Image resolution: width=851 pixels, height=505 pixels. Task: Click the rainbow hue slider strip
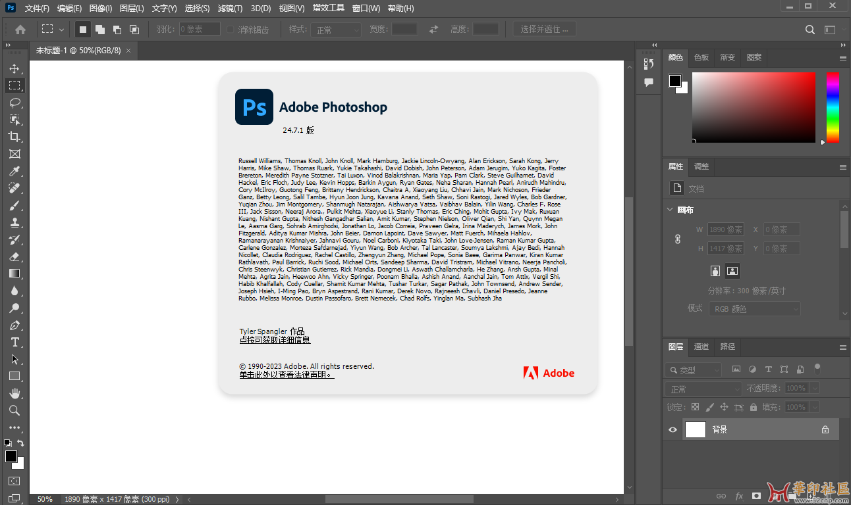click(833, 107)
